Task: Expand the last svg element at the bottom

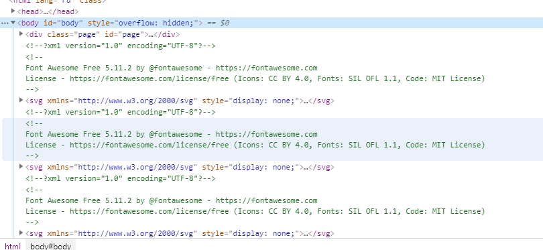Action: tap(21, 233)
